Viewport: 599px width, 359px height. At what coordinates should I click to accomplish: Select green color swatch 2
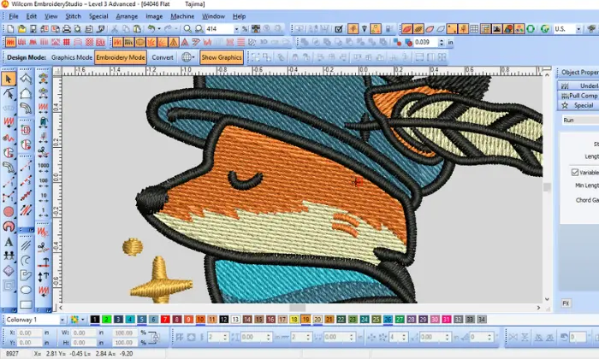107,320
